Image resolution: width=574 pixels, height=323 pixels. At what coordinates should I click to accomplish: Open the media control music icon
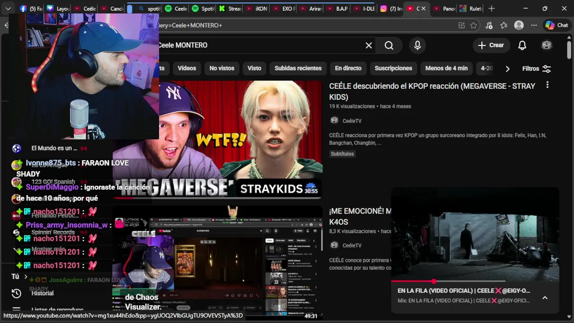coord(489,26)
